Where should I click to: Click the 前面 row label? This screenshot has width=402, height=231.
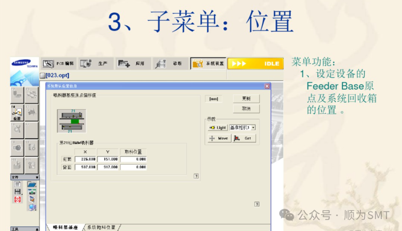coord(67,159)
